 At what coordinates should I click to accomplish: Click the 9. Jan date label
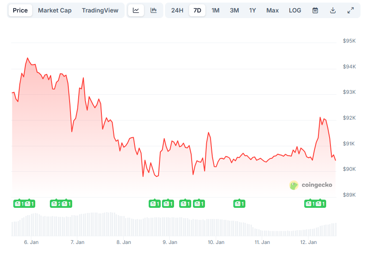[170, 242]
